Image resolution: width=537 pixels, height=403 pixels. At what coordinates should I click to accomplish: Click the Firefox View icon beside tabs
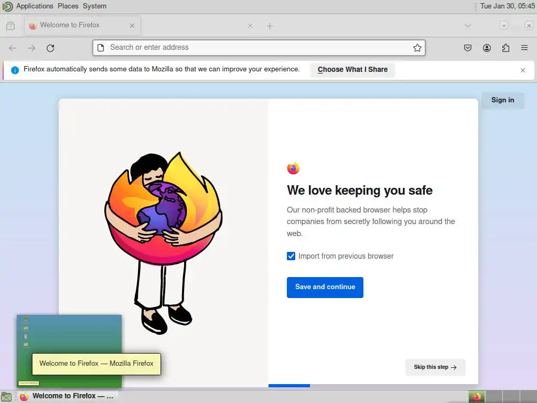pyautogui.click(x=10, y=26)
